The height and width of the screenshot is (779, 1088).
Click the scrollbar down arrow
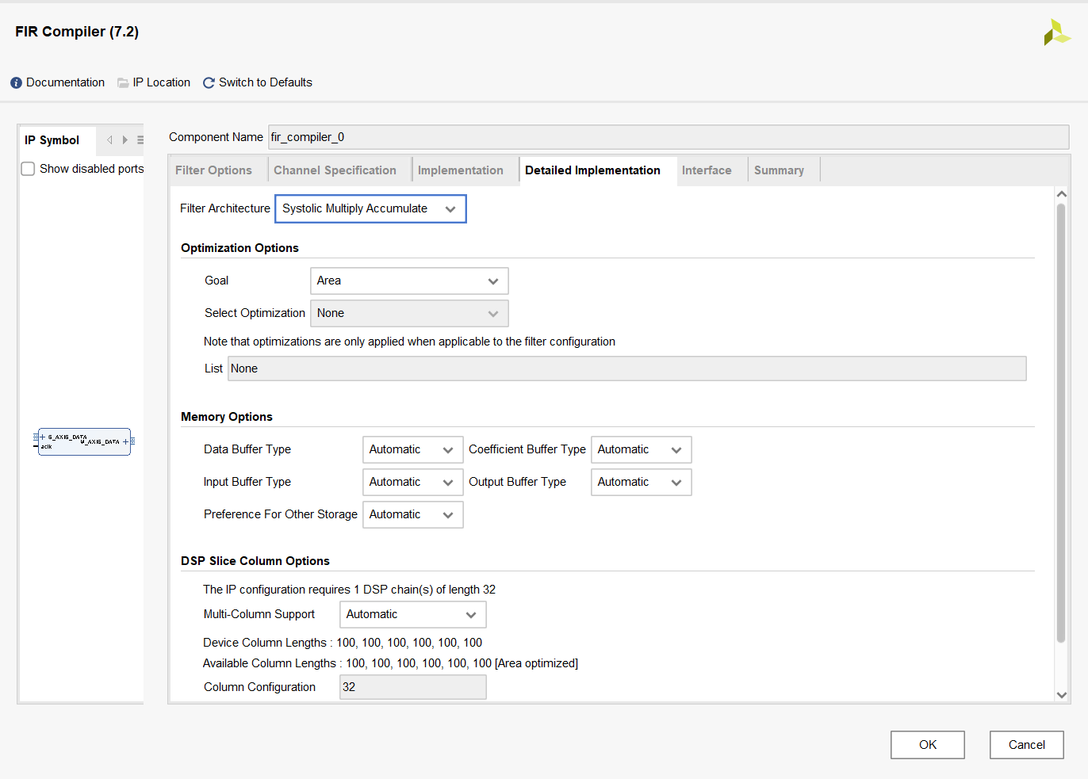coord(1062,695)
